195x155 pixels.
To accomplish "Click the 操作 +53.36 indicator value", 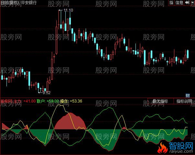I will (x=71, y=101).
